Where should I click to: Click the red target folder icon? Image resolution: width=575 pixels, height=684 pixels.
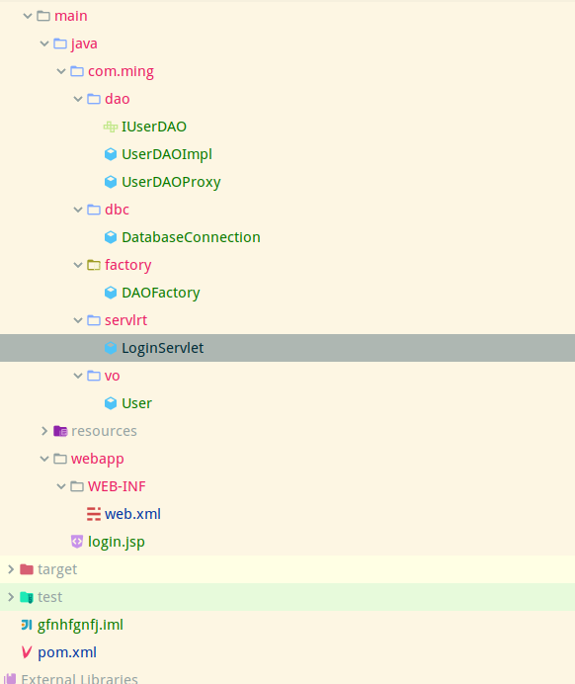point(27,569)
